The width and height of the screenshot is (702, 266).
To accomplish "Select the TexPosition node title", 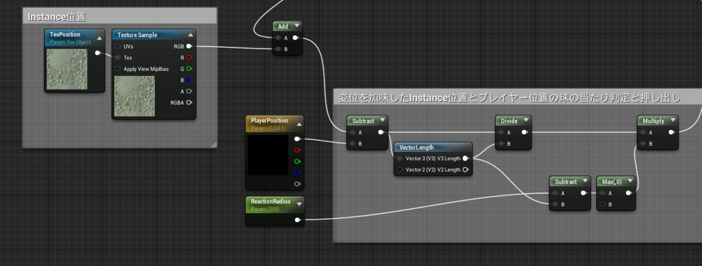I will click(x=66, y=34).
